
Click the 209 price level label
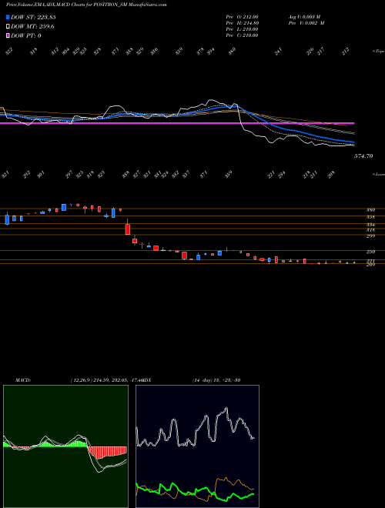370,265
